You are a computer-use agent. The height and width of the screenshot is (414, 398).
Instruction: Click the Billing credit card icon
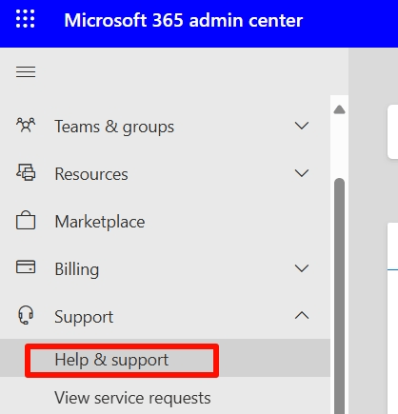click(26, 267)
